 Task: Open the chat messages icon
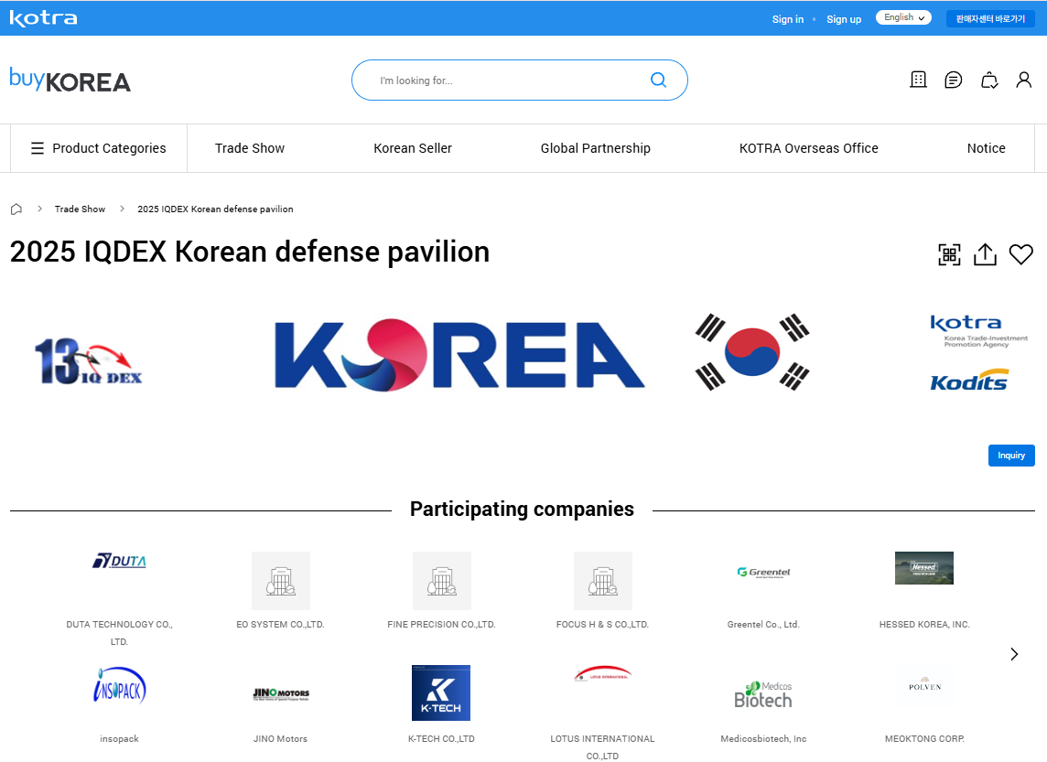(954, 80)
